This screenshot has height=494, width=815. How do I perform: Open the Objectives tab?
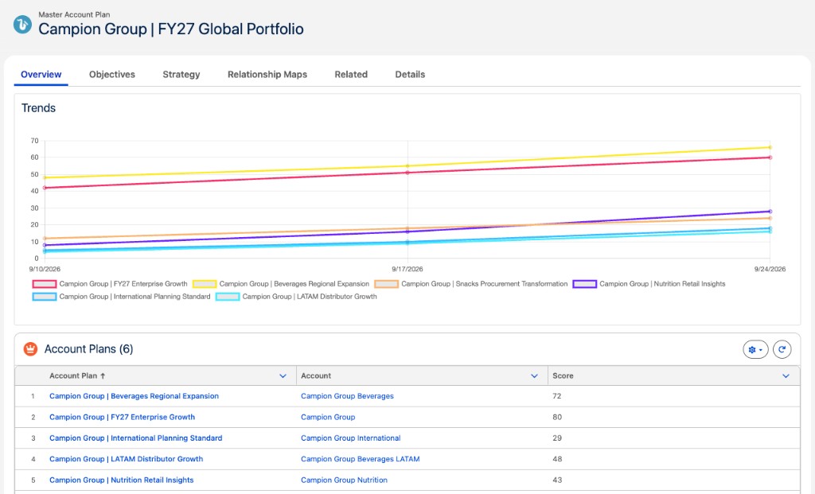(111, 74)
